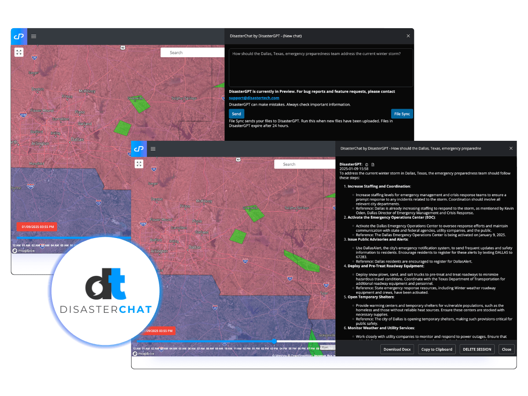The image size is (528, 396).
Task: Open support@disastertech.com email link
Action: [254, 98]
